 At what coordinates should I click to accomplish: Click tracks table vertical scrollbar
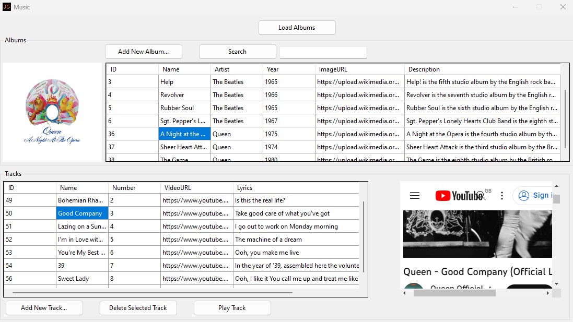[x=364, y=236]
